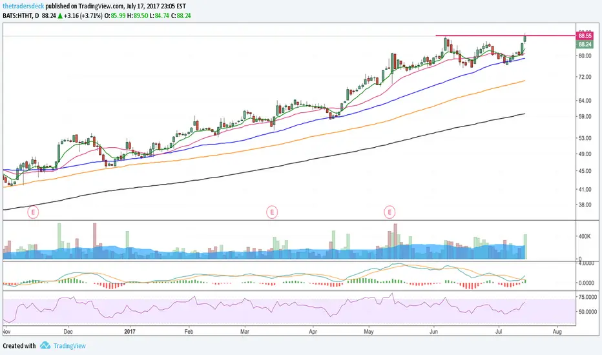Click the Feb date axis label
This screenshot has height=355, width=602.
point(189,332)
